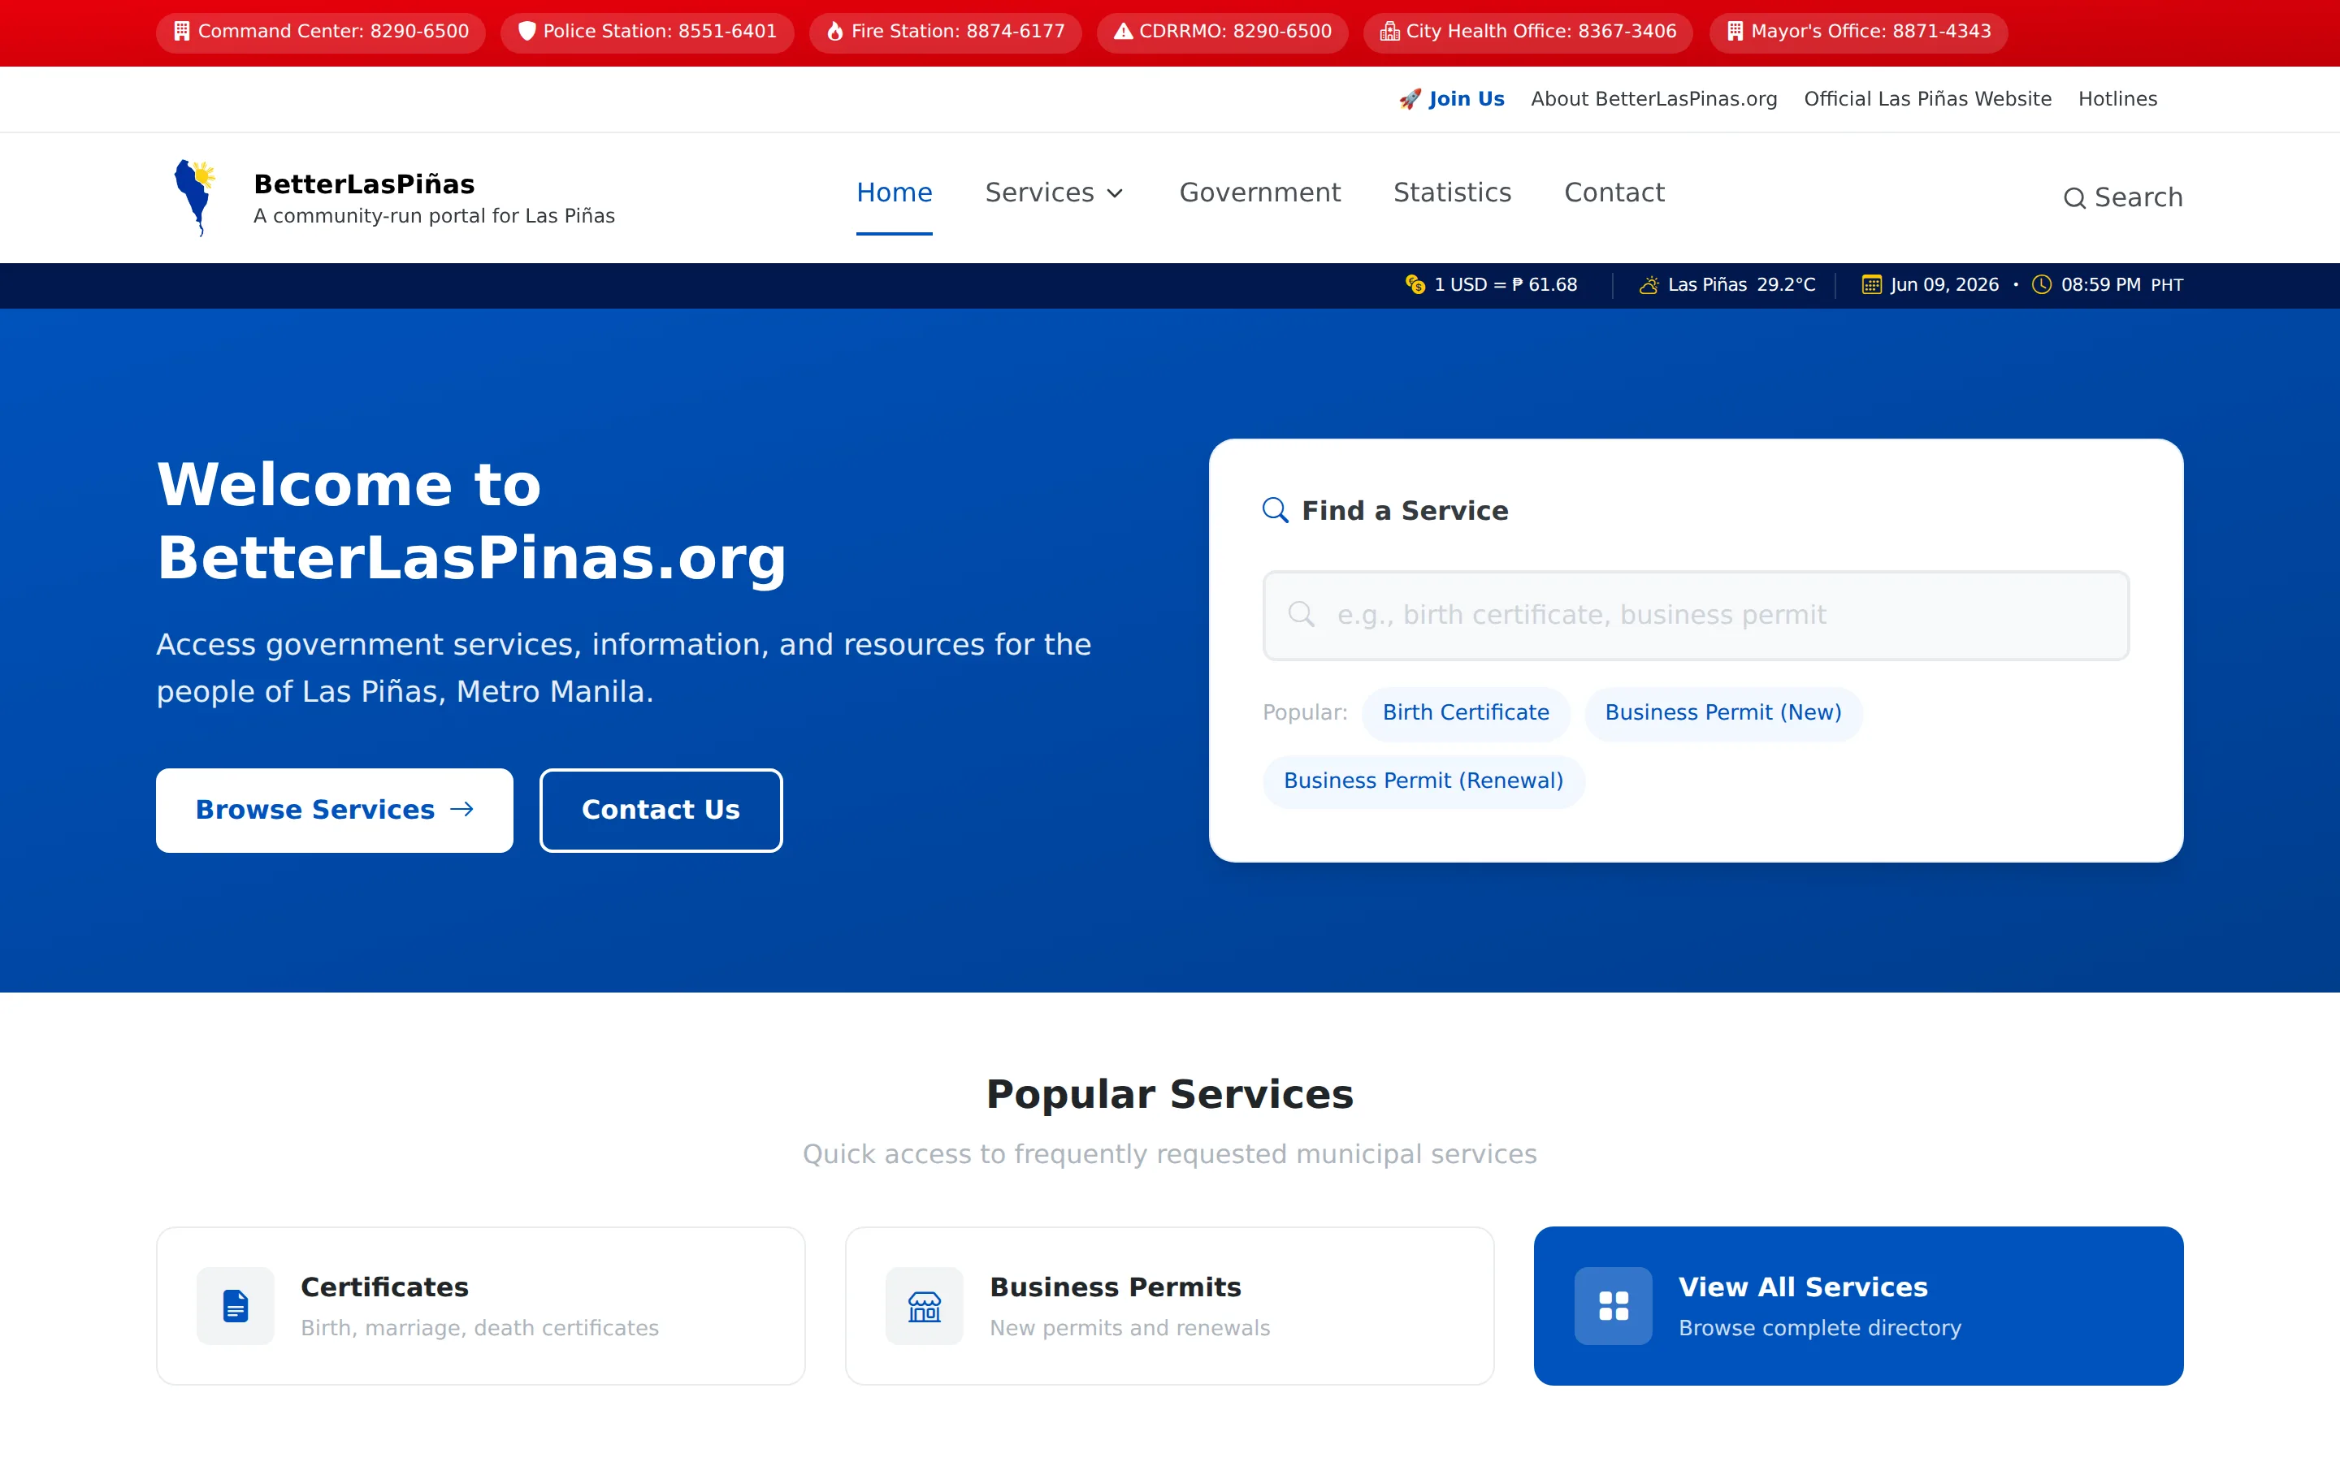Viewport: 2340px width, 1462px height.
Task: Open Search in the header
Action: 2123,197
